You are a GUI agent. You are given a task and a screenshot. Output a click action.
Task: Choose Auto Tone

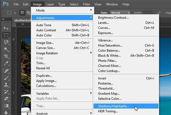coord(63,25)
